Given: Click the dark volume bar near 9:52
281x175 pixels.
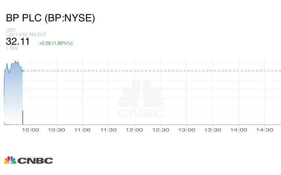Looking at the screenshot, I should click(23, 117).
